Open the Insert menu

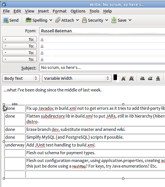click(43, 11)
